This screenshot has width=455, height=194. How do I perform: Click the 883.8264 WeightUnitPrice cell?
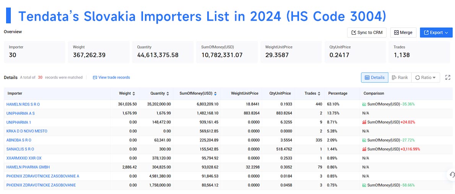click(251, 113)
